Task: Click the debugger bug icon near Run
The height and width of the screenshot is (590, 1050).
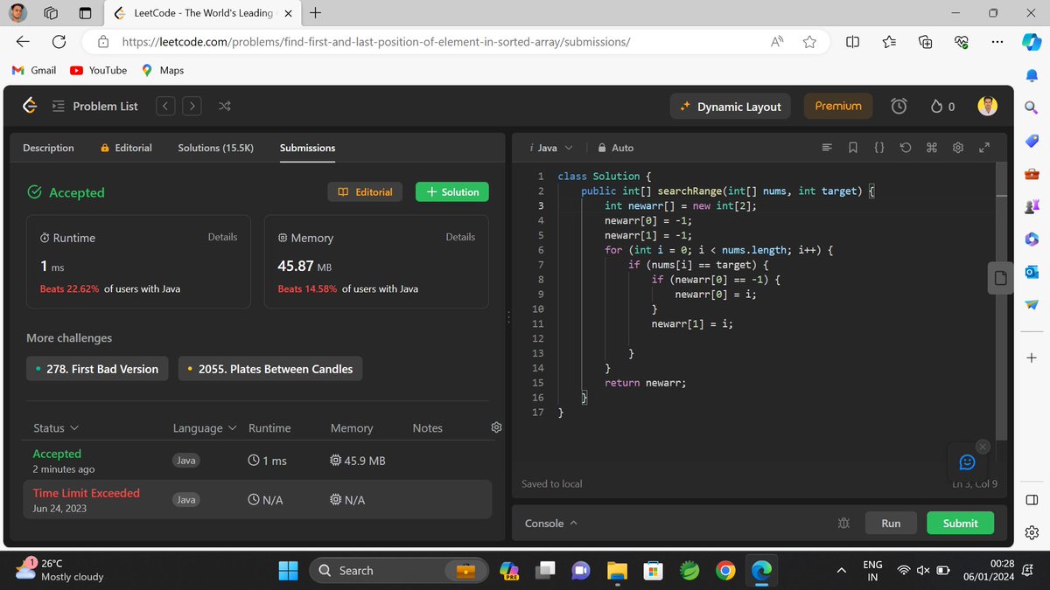Action: (843, 523)
